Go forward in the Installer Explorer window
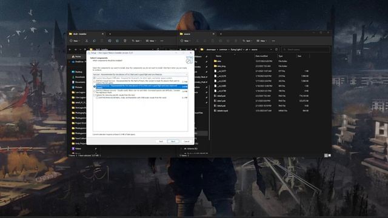Screen dimensions: 388x218 (x=75, y=50)
